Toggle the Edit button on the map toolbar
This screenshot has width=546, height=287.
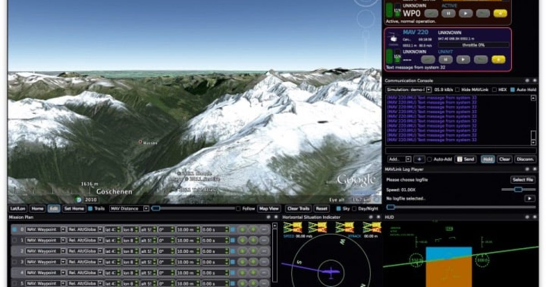(x=54, y=209)
